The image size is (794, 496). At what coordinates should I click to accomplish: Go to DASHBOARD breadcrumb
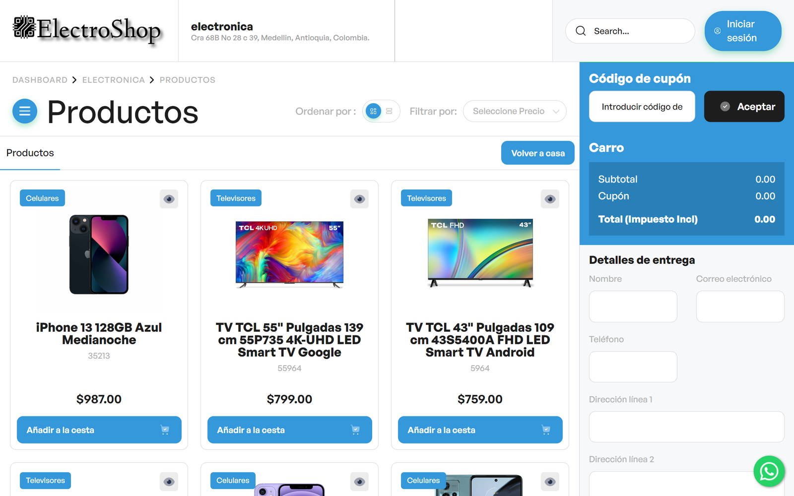(x=40, y=80)
